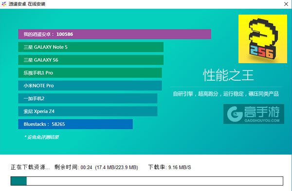Click the 性能之王 heading
The width and height of the screenshot is (292, 191).
click(x=228, y=75)
